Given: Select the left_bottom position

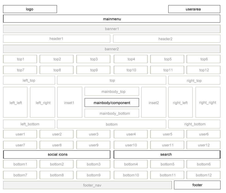Looking at the screenshot, I should [x=29, y=124].
